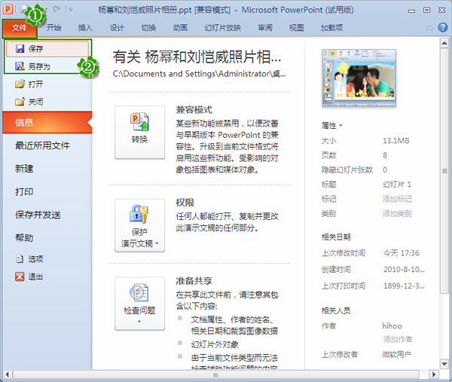The image size is (452, 382).
Task: Click the Options (选项) icon
Action: pyautogui.click(x=20, y=259)
